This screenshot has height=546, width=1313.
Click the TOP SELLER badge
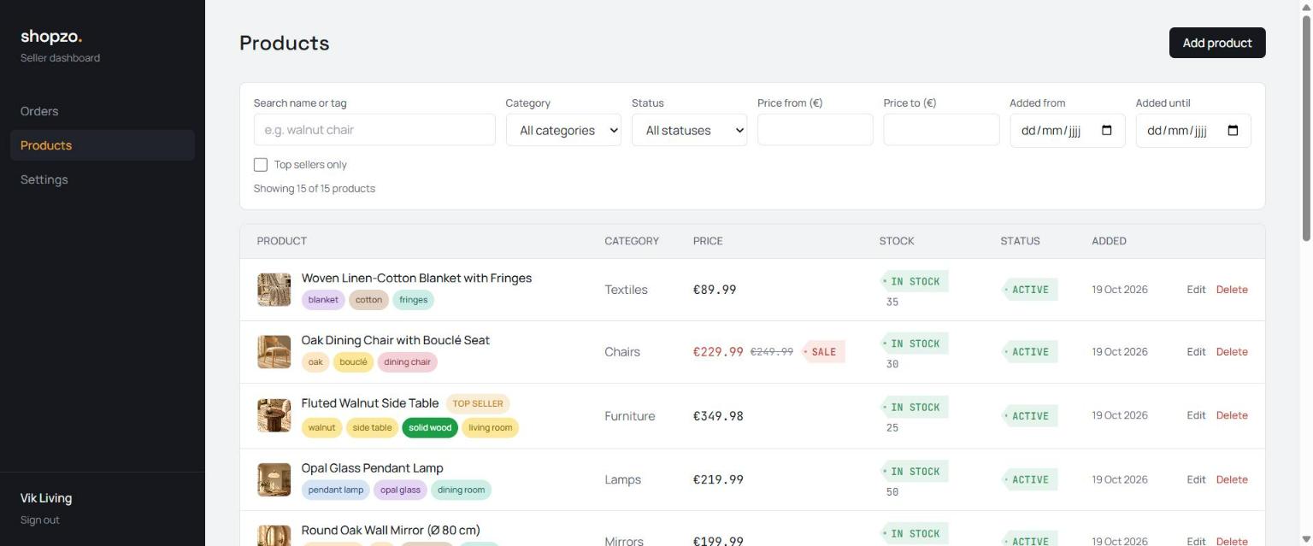click(x=478, y=404)
